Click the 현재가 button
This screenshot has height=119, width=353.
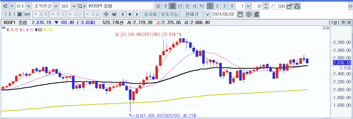tap(192, 14)
